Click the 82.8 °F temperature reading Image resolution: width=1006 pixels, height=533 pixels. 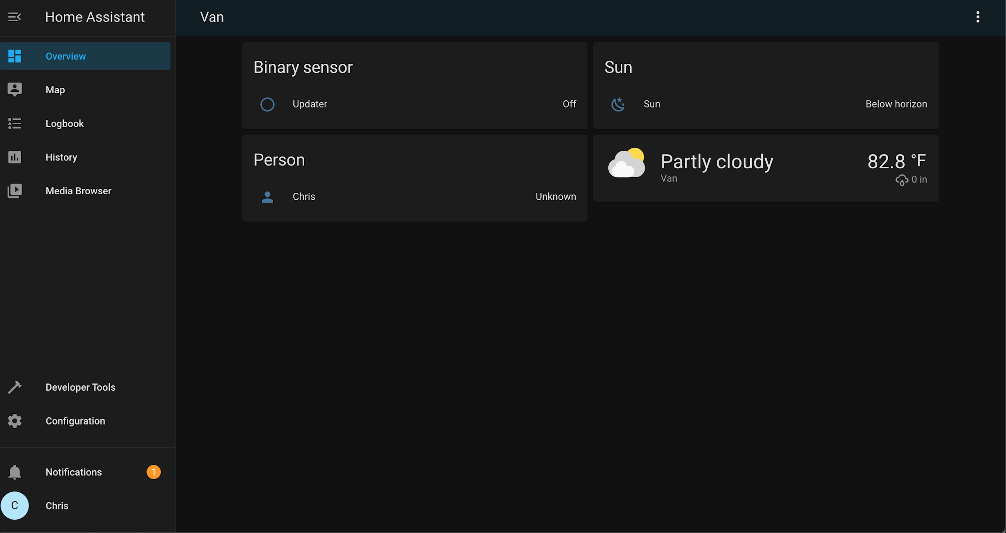896,161
